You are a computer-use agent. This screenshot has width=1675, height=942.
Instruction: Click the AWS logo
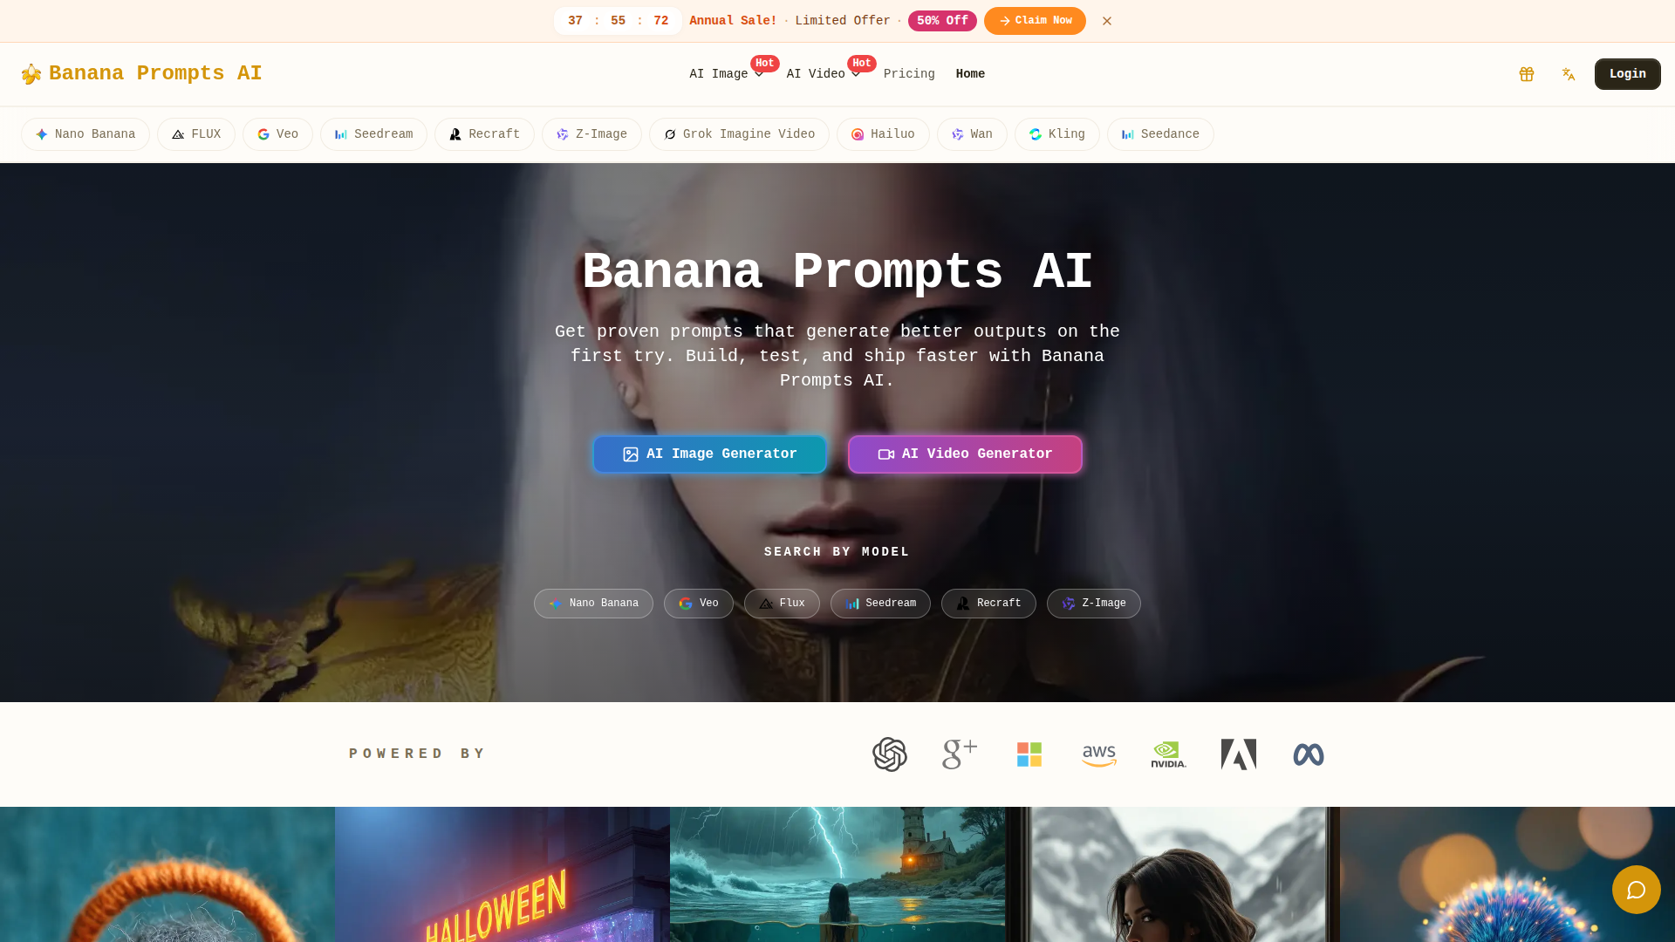(x=1099, y=755)
